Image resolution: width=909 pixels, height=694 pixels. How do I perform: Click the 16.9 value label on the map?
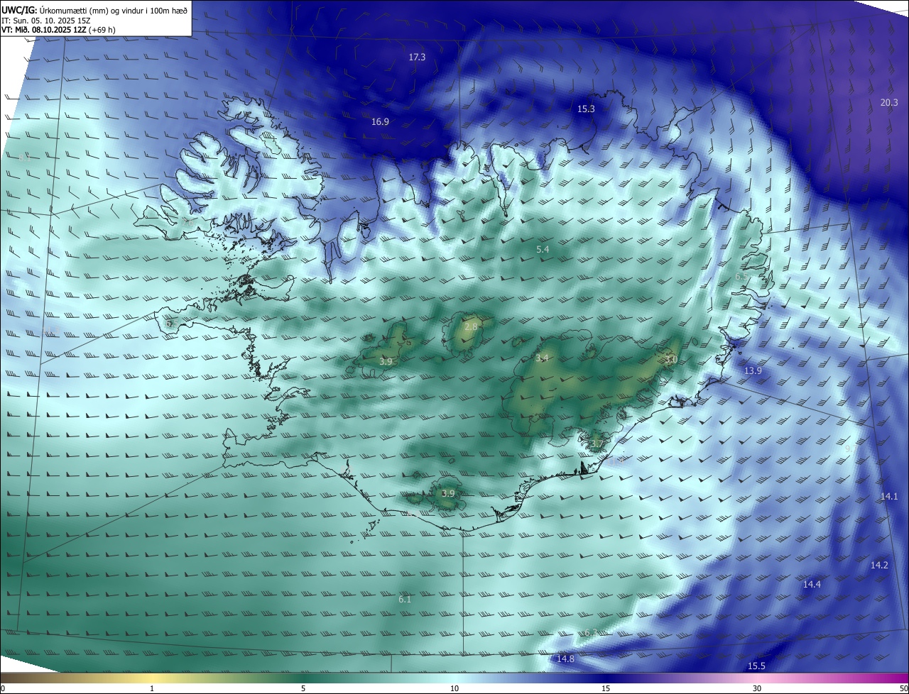pyautogui.click(x=380, y=121)
